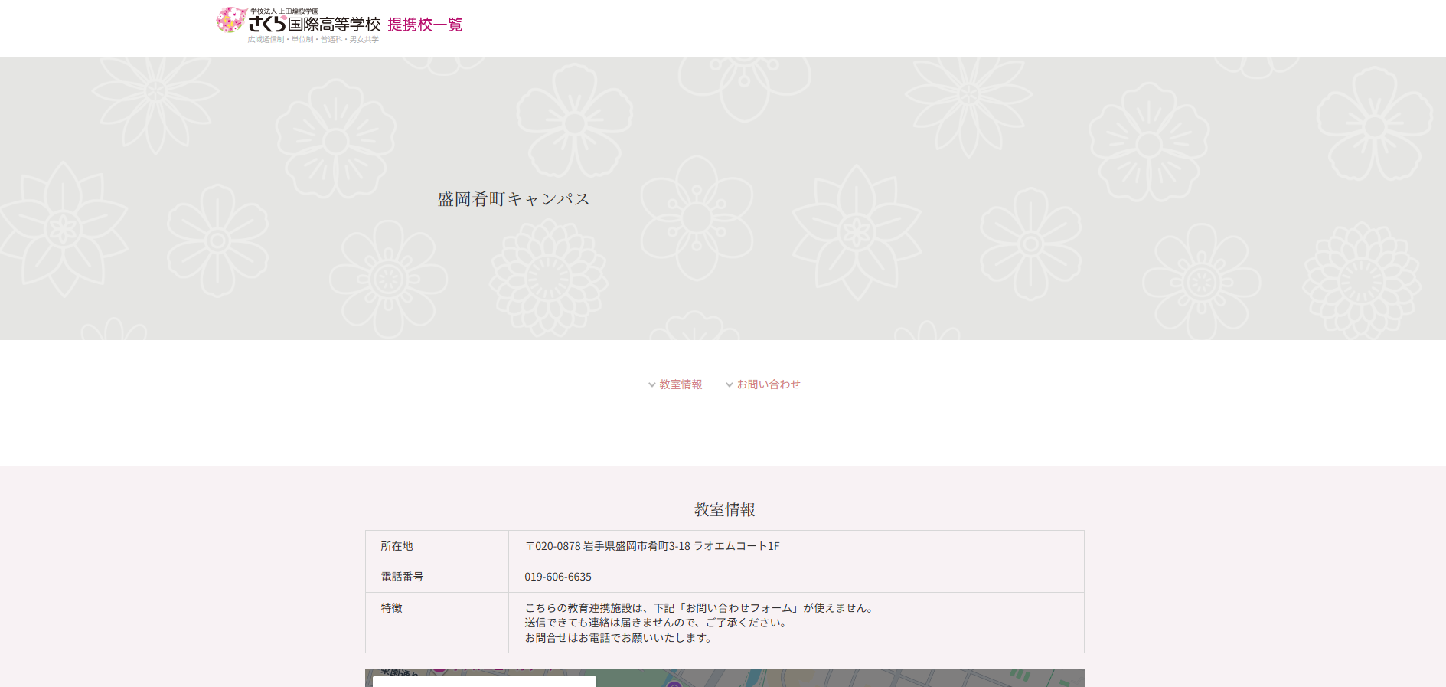Click the 教室情報 section heading
Screen dimensions: 1446x687
pyautogui.click(x=724, y=510)
